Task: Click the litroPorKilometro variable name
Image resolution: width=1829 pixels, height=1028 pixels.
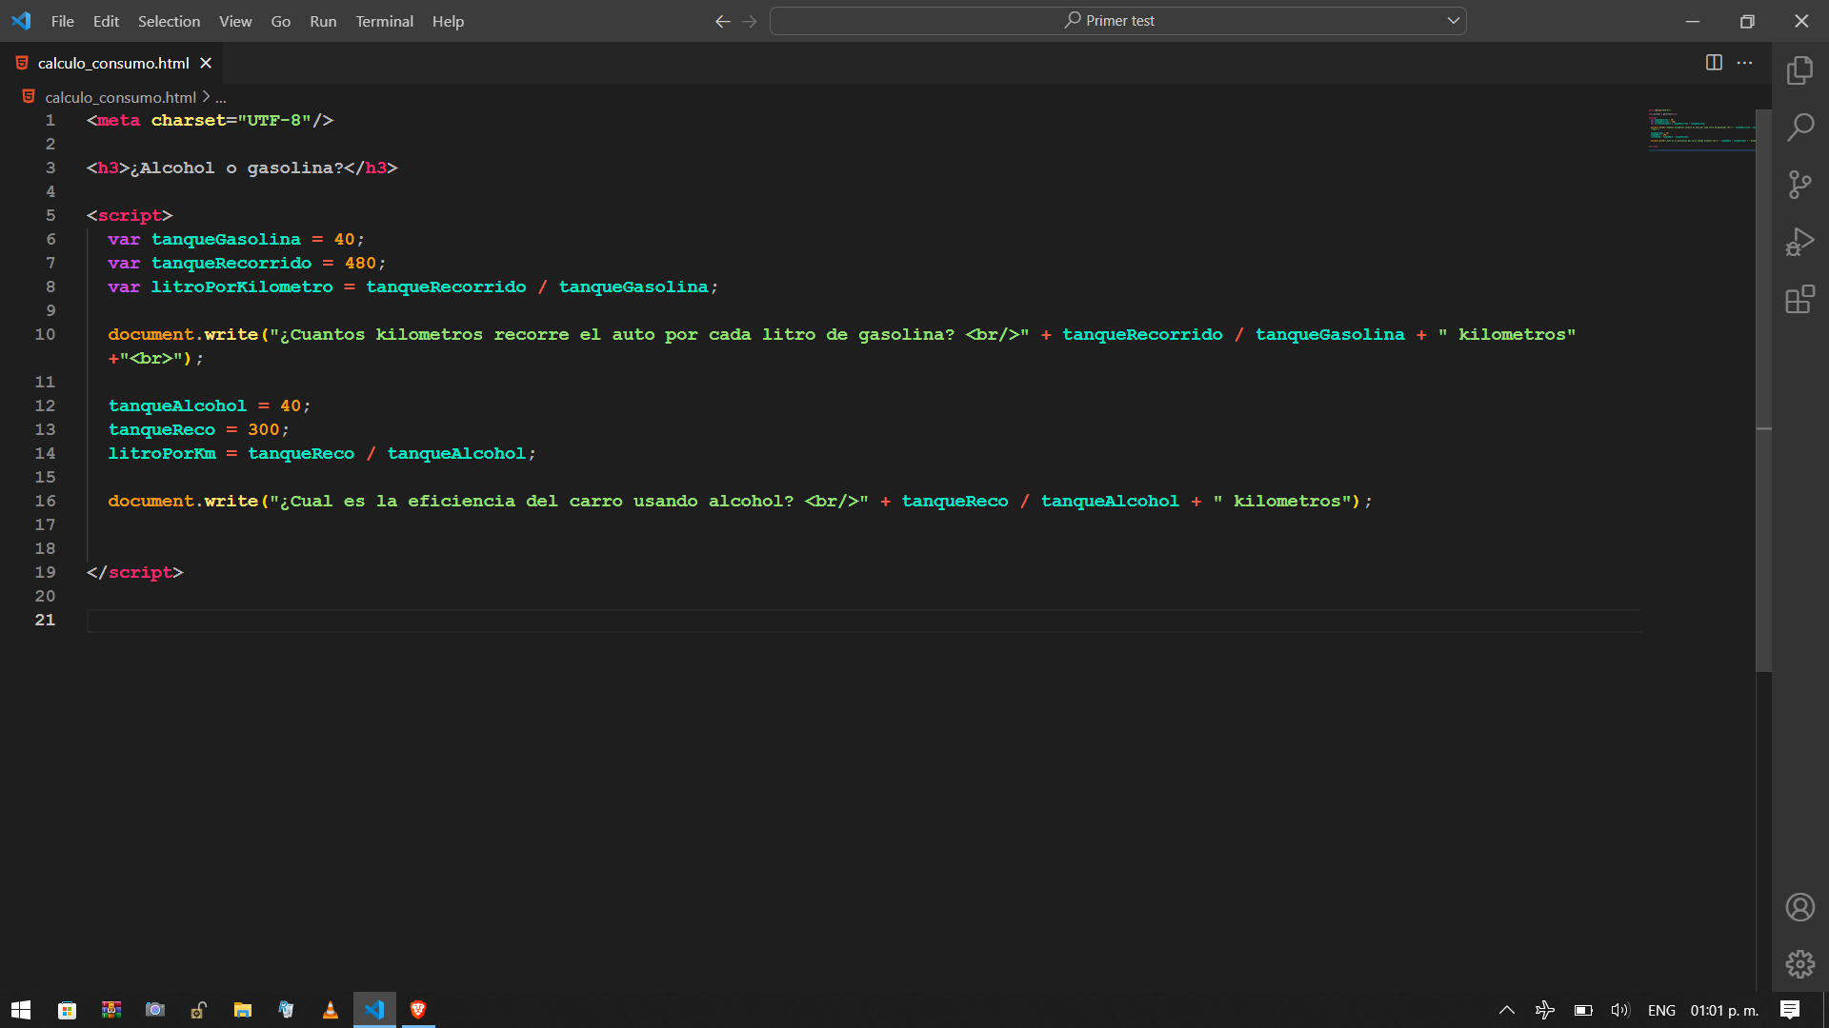Action: [242, 287]
